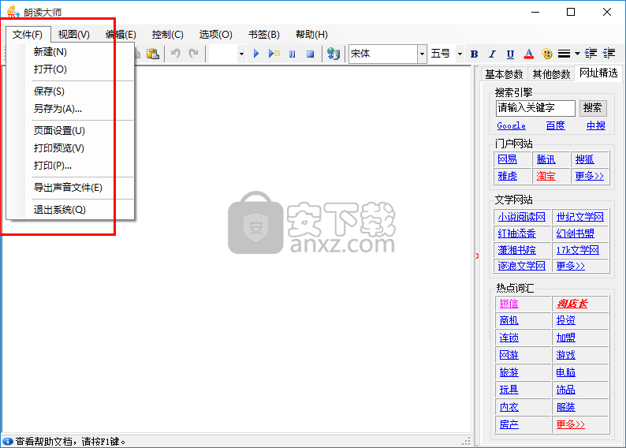Open the 文件(F) menu
Screen dimensions: 626x448
coord(28,35)
